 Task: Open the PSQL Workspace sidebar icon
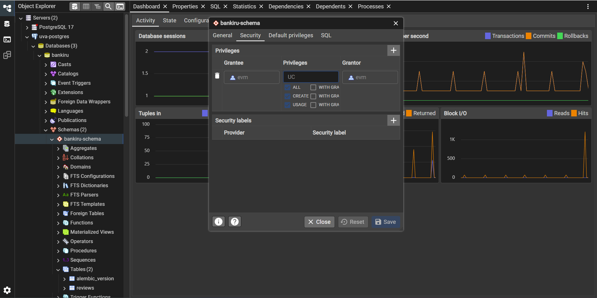pyautogui.click(x=7, y=39)
